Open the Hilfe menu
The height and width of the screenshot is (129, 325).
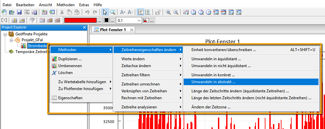[98, 5]
